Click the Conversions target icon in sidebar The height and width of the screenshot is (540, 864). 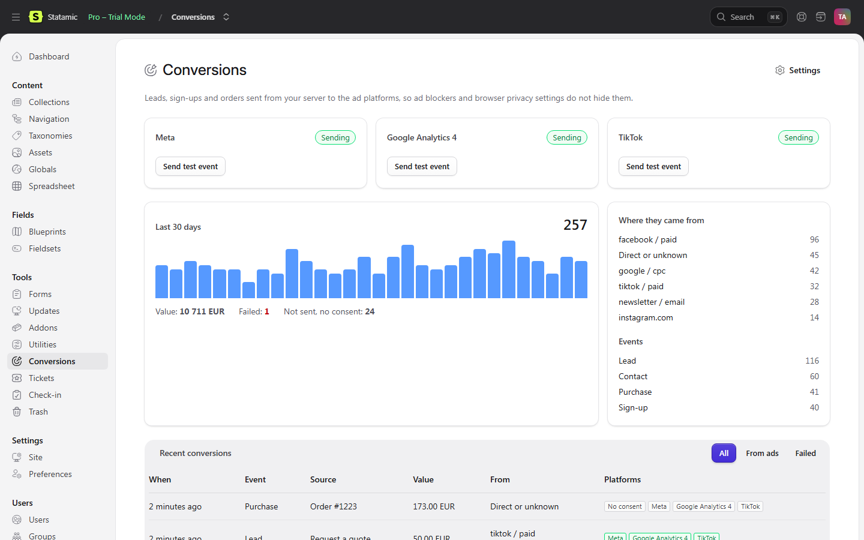[17, 361]
